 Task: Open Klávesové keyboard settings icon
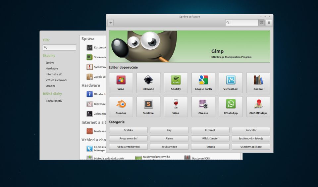tap(89, 104)
